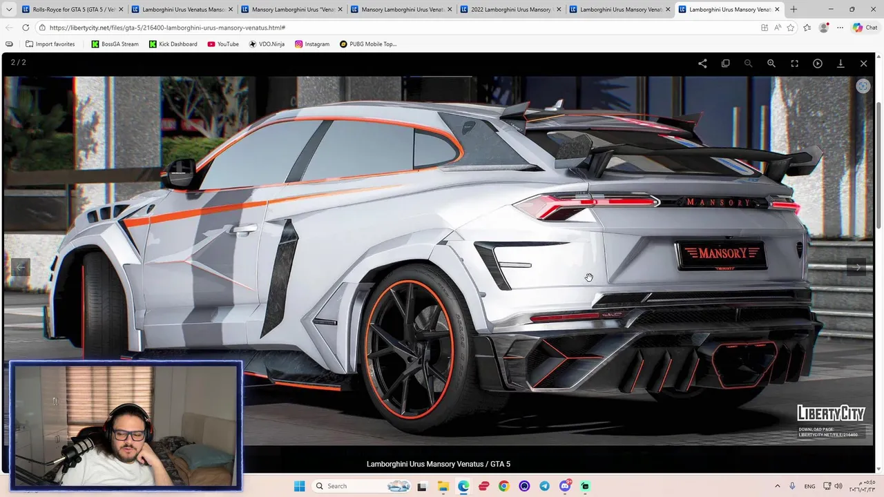Open the lightbox thumbnails view icon

point(725,63)
